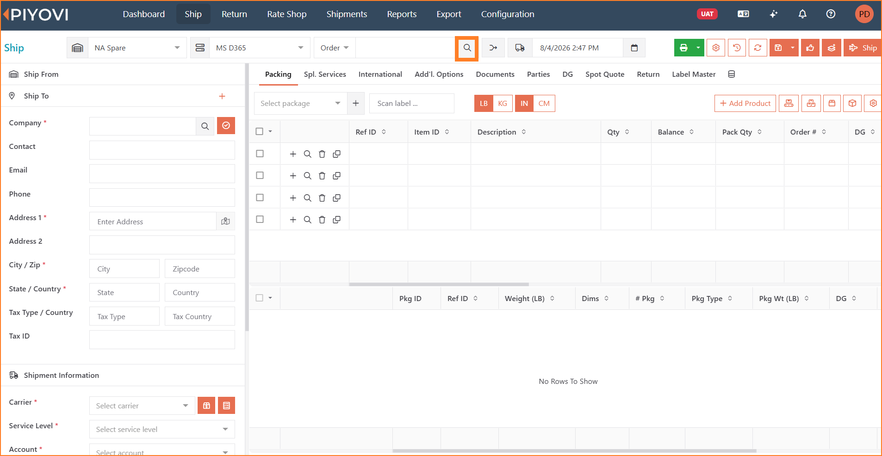Open the Select package dropdown

click(300, 104)
